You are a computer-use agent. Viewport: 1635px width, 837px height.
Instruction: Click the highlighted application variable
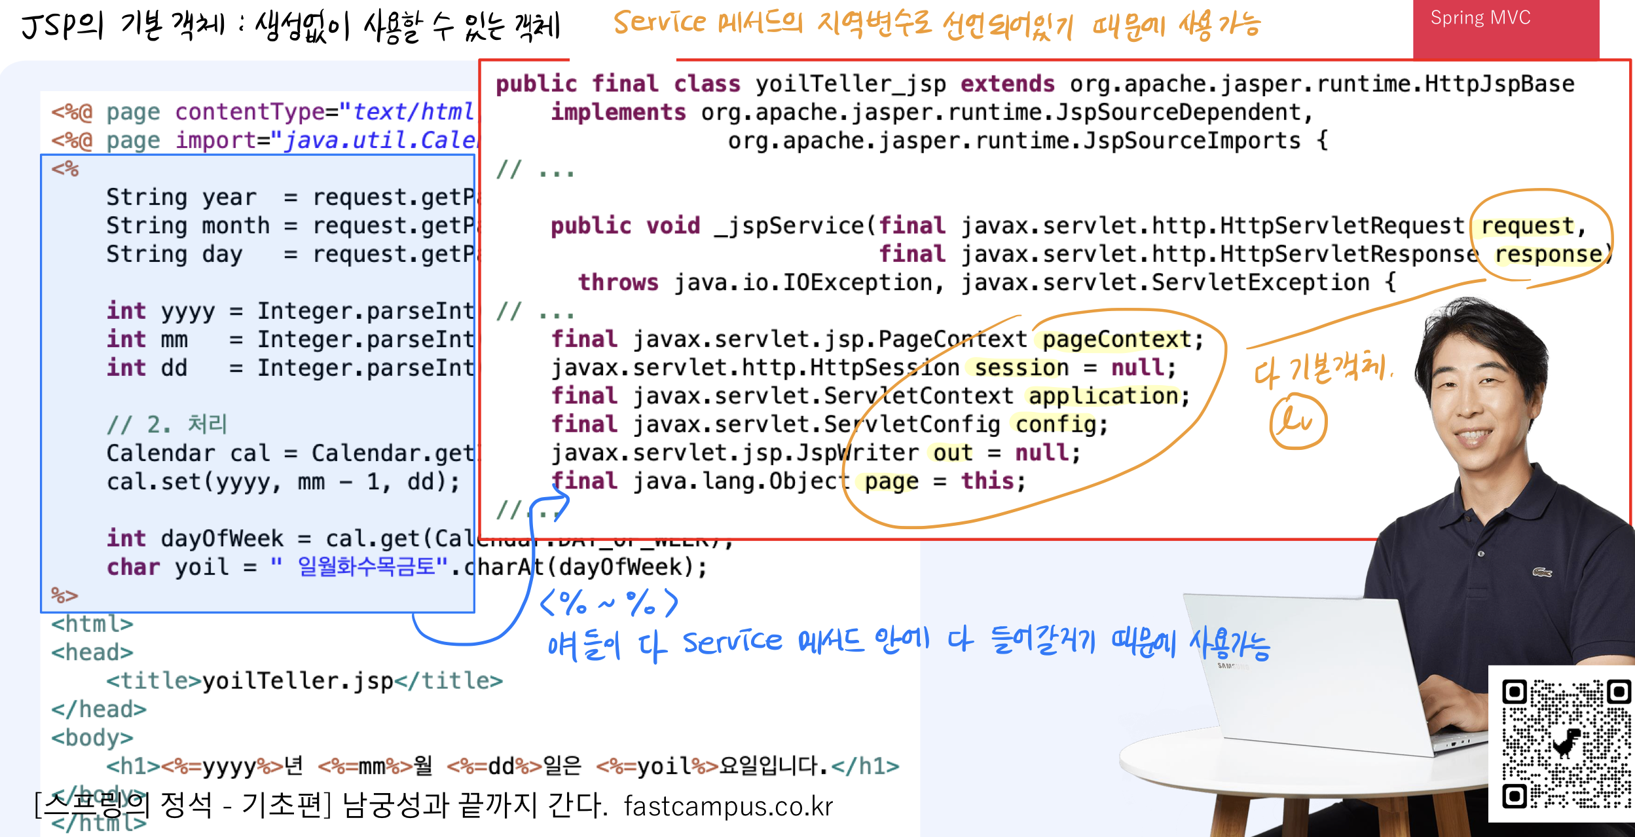1103,396
